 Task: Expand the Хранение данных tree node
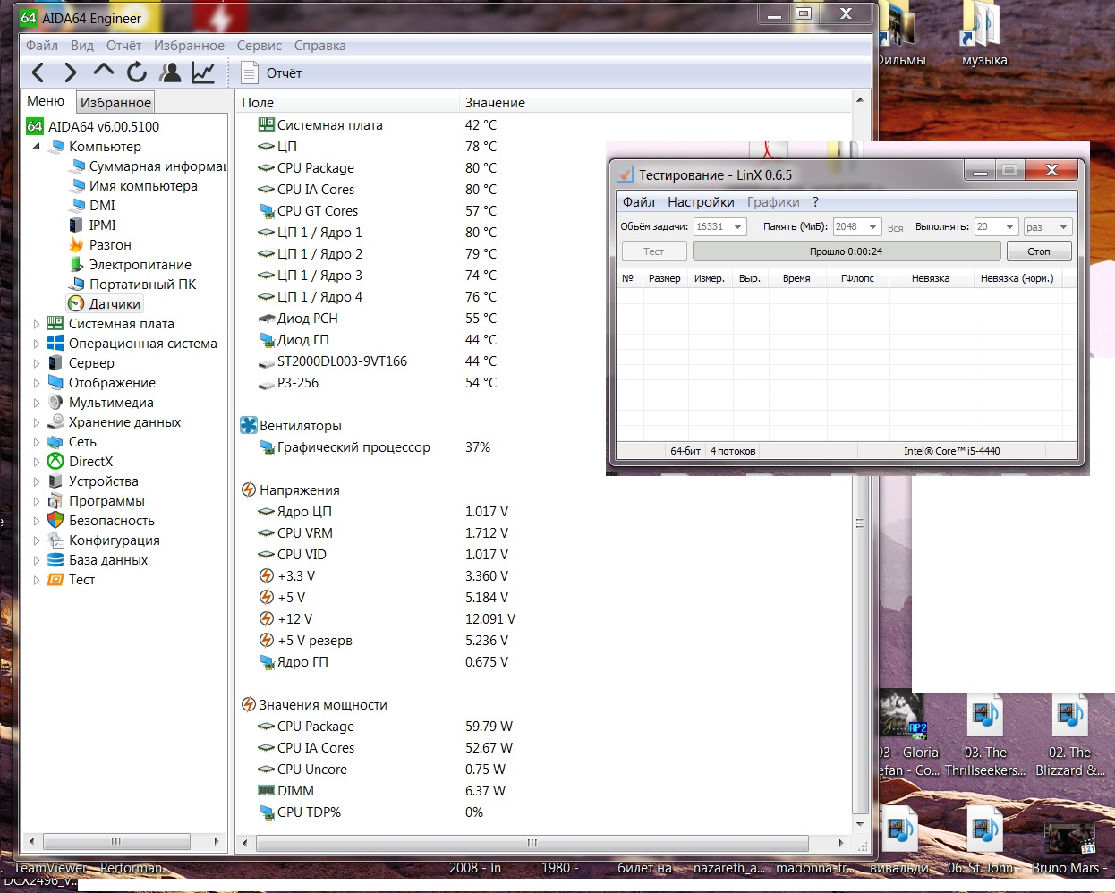pyautogui.click(x=37, y=422)
